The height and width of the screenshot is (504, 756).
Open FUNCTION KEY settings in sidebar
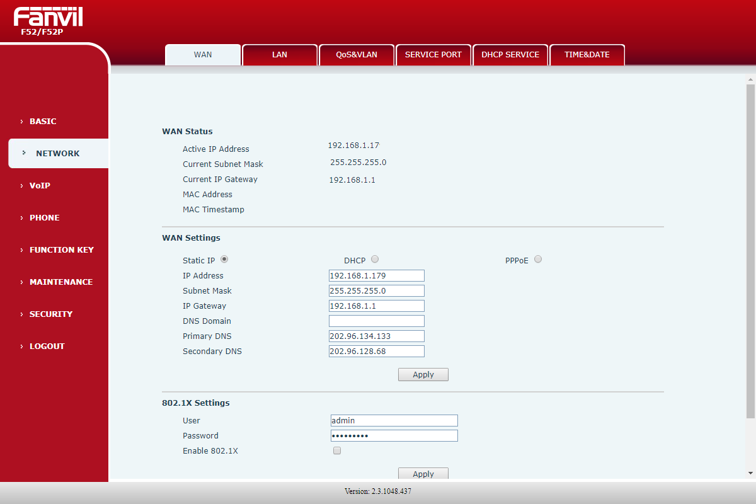pyautogui.click(x=61, y=250)
